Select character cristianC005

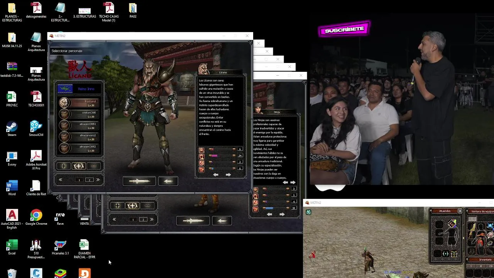tap(79, 114)
